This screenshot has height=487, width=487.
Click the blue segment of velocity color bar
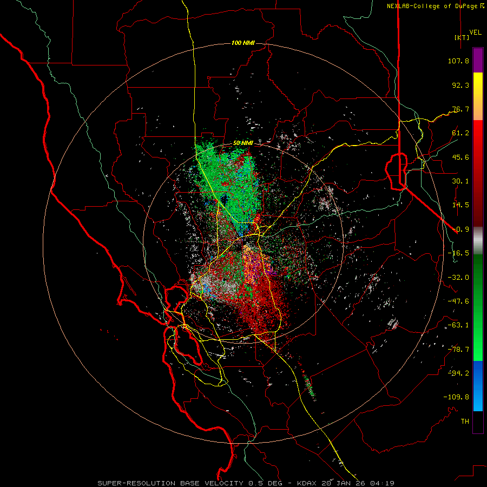478,386
